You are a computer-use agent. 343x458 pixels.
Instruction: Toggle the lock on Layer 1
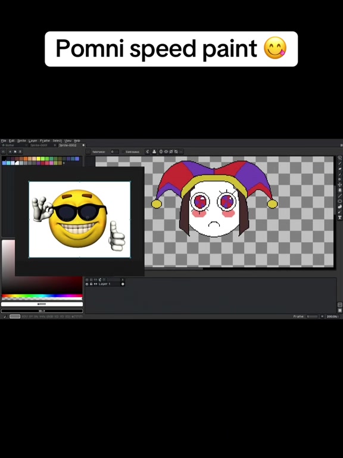[x=91, y=284]
